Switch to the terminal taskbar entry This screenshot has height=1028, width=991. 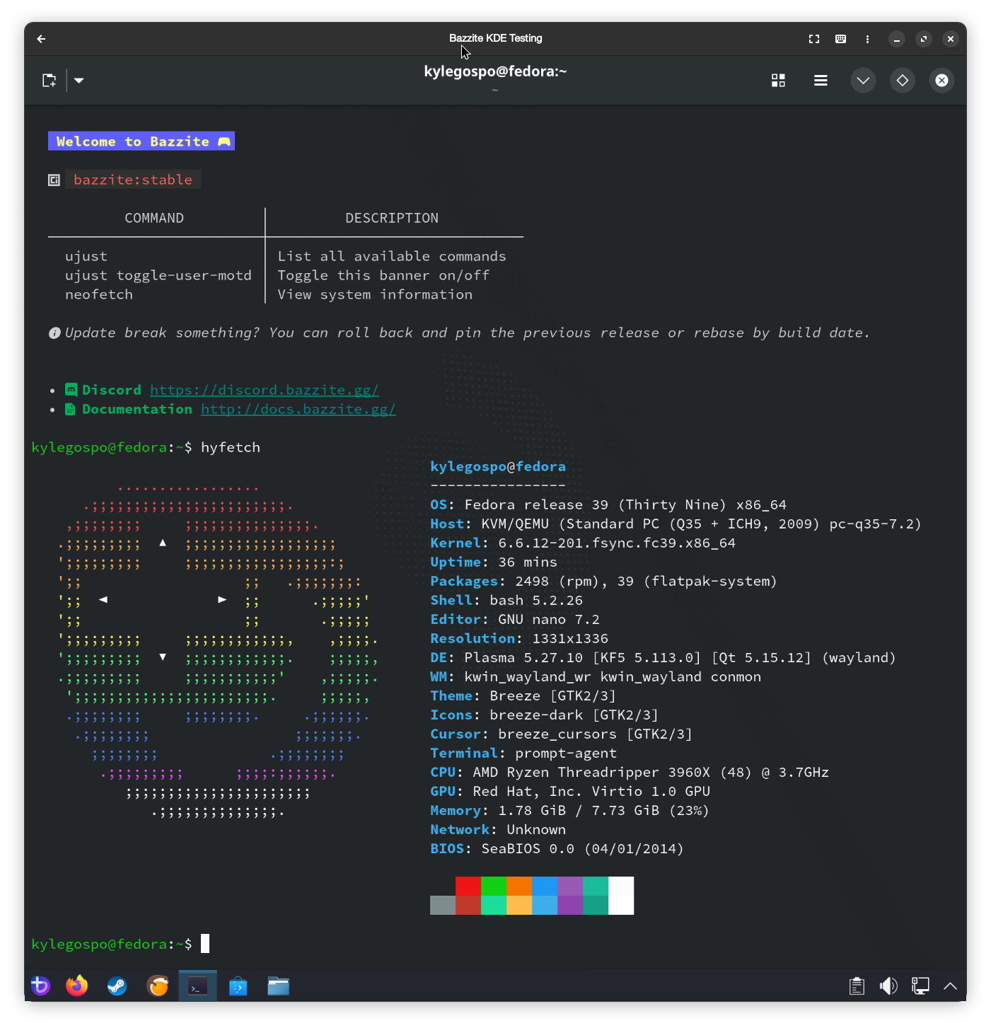198,986
